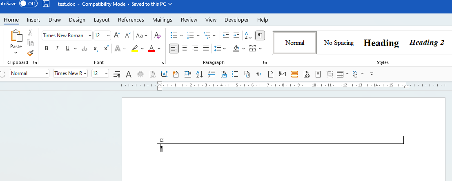The image size is (452, 181).
Task: Toggle Strikethrough formatting
Action: coord(84,49)
